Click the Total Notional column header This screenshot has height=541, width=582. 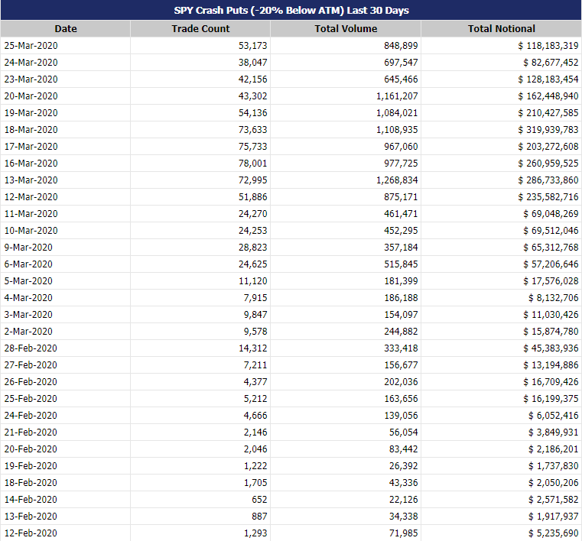501,28
